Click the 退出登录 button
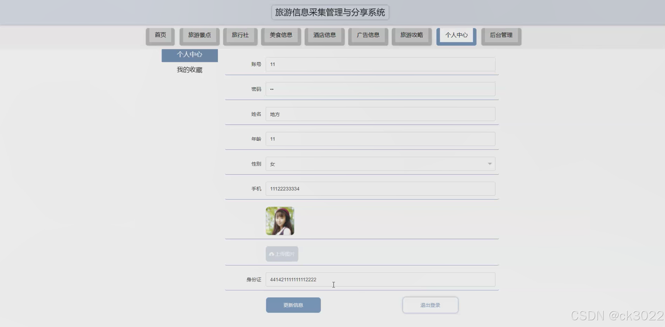 click(430, 305)
